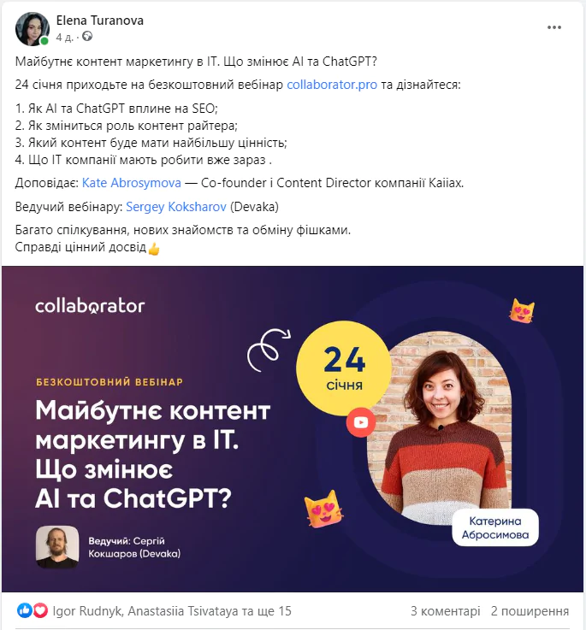586x630 pixels.
Task: Click Sergiy Koksharov's host photo thumbnail
Action: (x=57, y=546)
